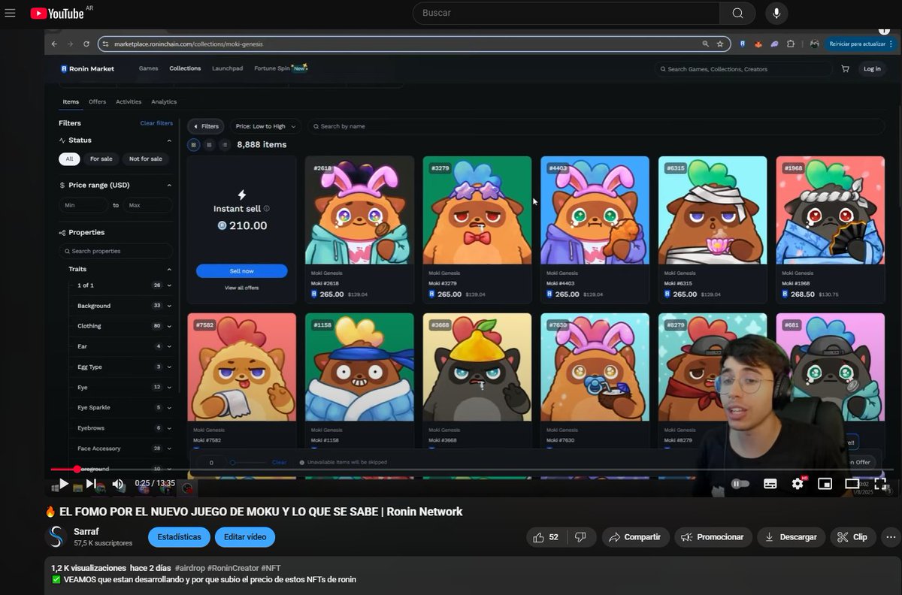Open Estadísticas for this video

click(x=179, y=537)
